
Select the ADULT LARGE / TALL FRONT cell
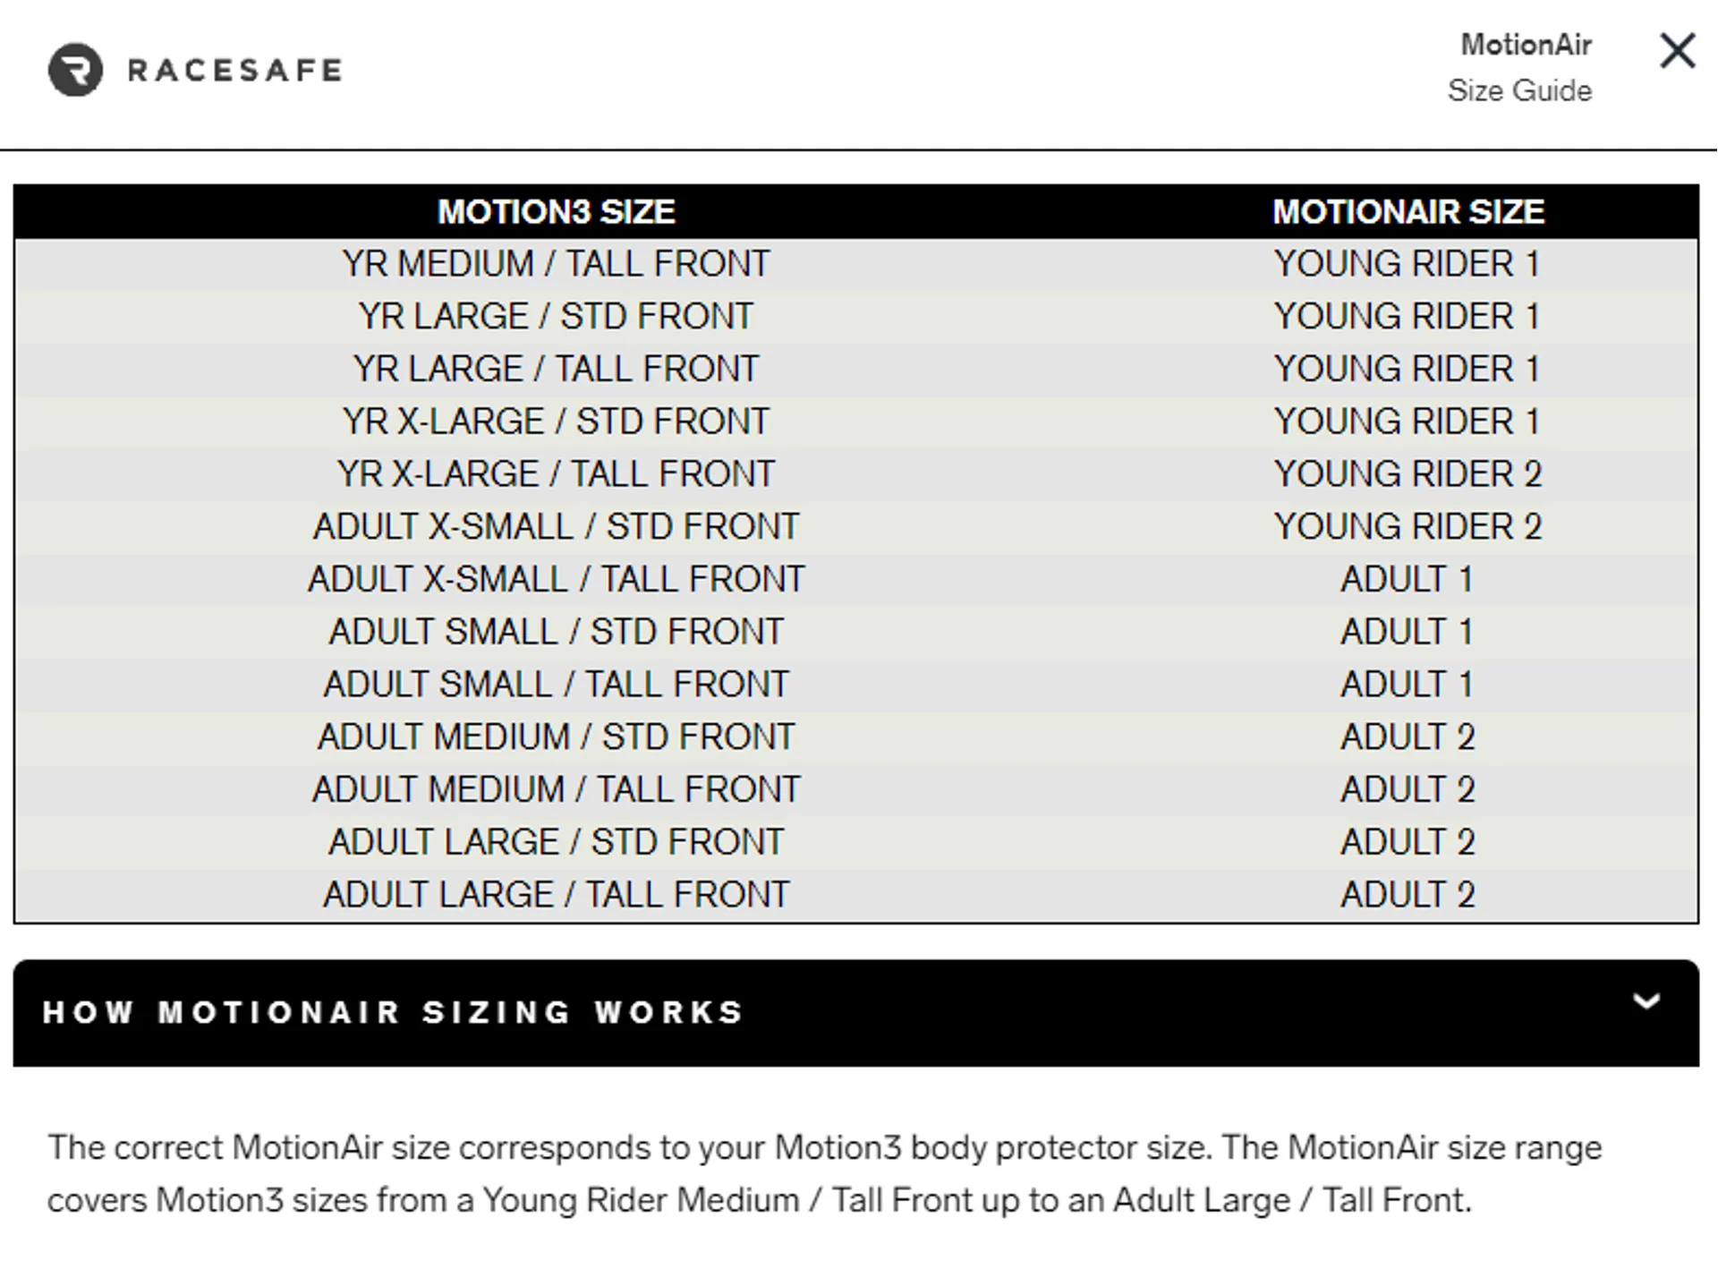556,895
